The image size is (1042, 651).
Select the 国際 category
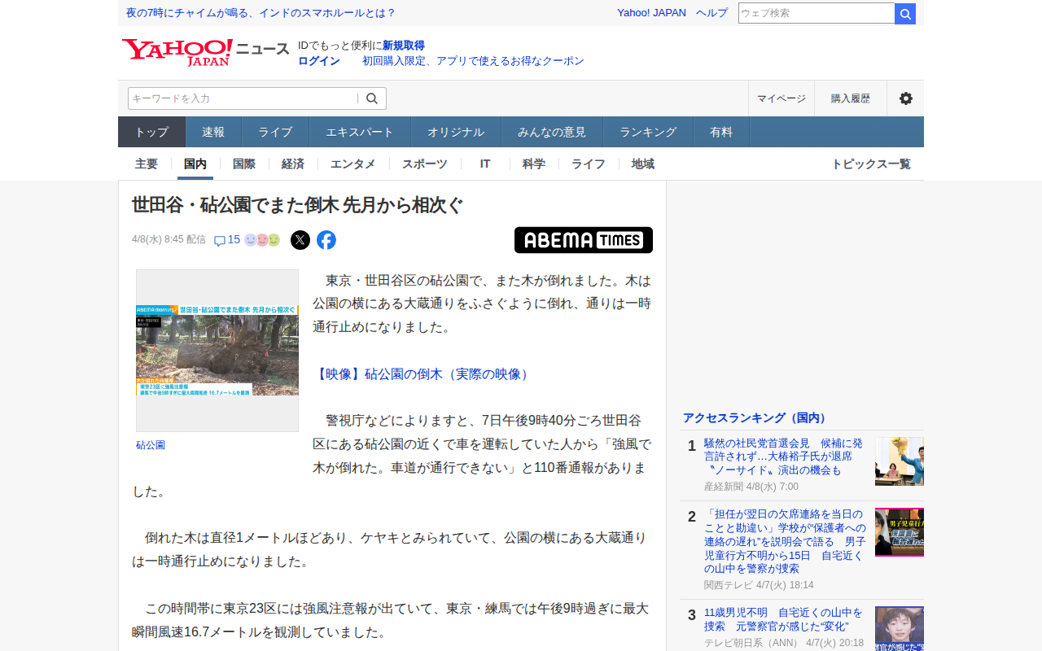(x=244, y=164)
